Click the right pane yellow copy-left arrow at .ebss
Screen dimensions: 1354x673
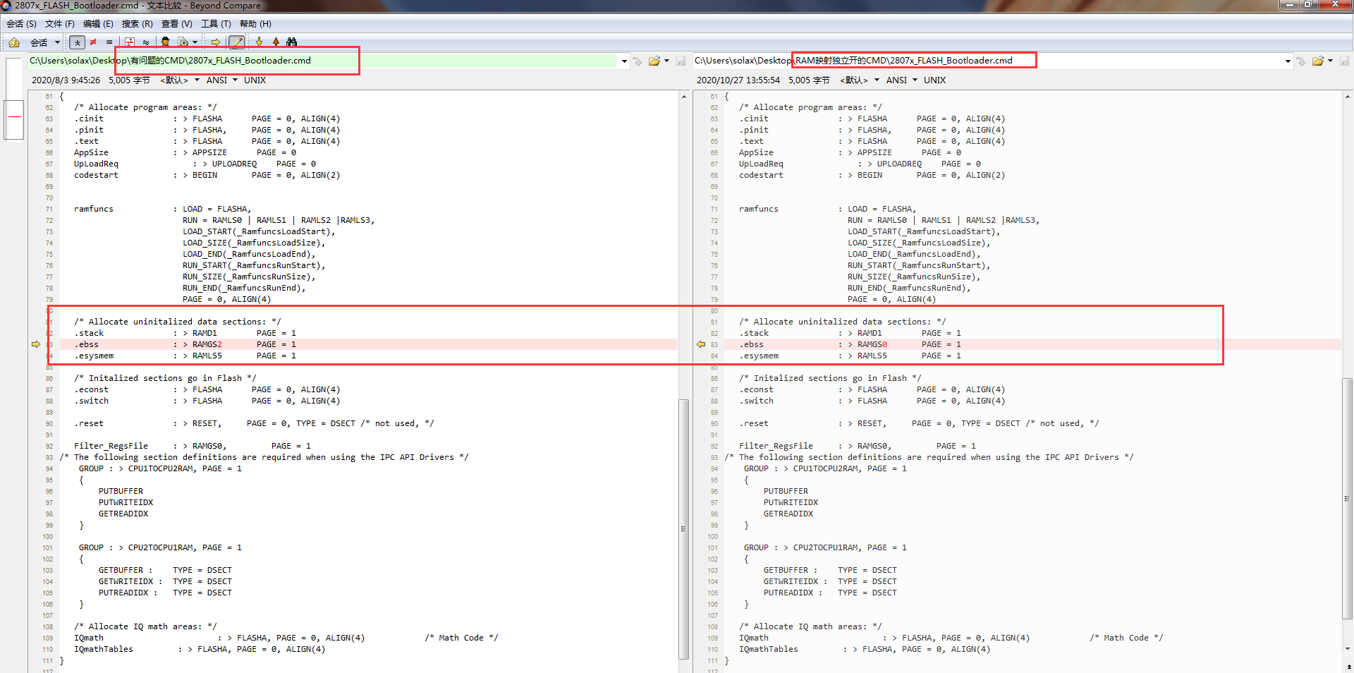point(701,344)
